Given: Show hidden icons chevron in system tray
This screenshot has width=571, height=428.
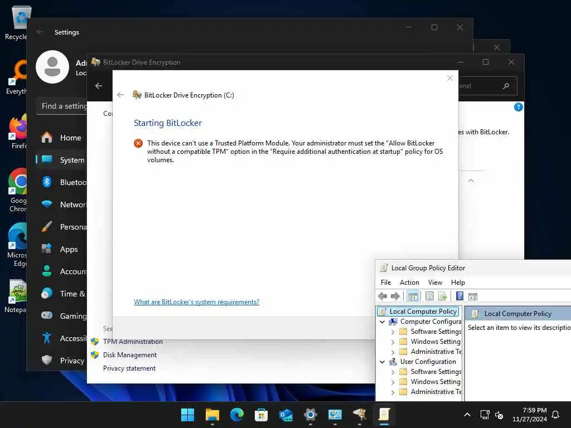Looking at the screenshot, I should pyautogui.click(x=467, y=415).
